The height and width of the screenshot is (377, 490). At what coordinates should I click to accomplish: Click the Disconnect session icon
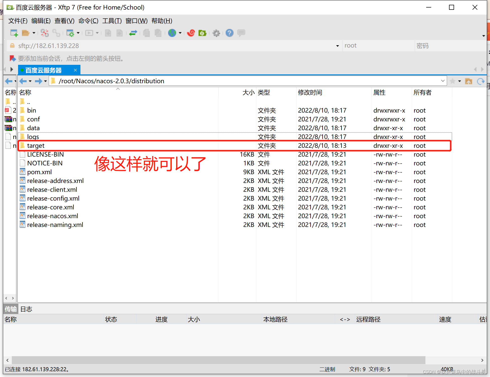[45, 33]
